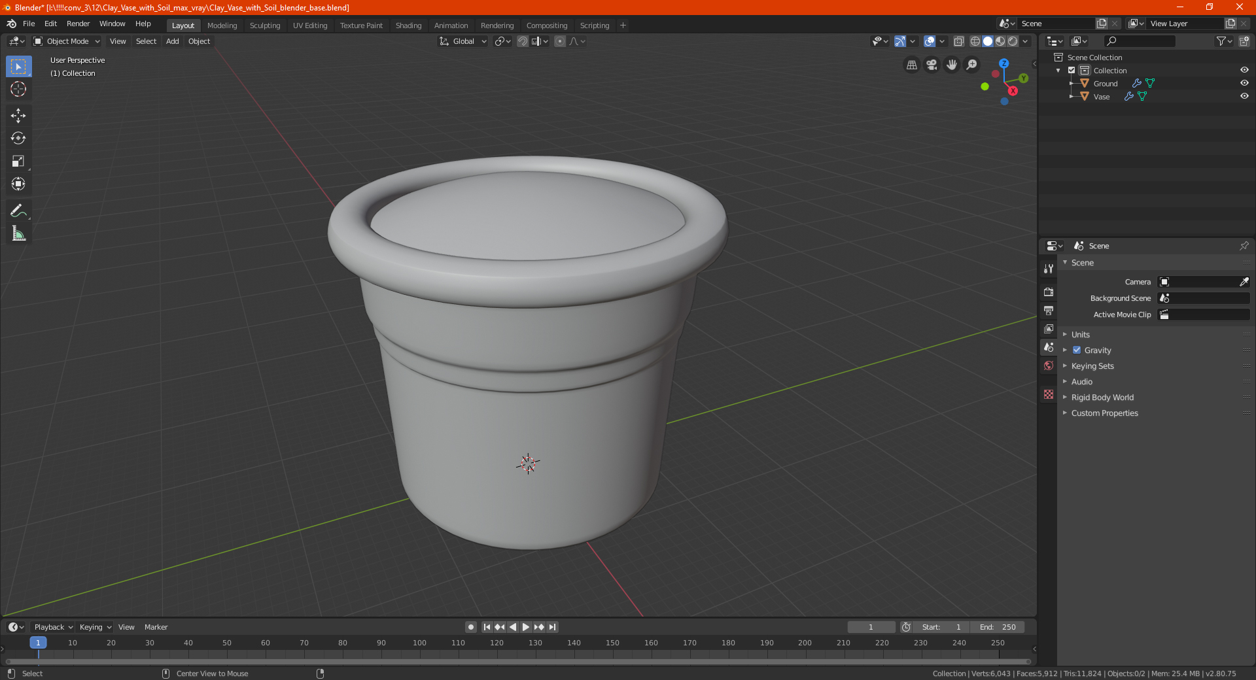Play the animation in reverse
The image size is (1256, 680).
coord(513,627)
